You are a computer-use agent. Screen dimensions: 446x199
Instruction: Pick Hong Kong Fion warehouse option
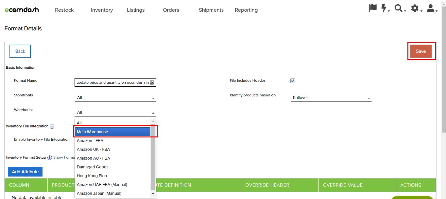click(113, 176)
